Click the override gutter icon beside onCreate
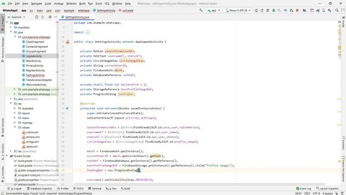 pos(67,108)
